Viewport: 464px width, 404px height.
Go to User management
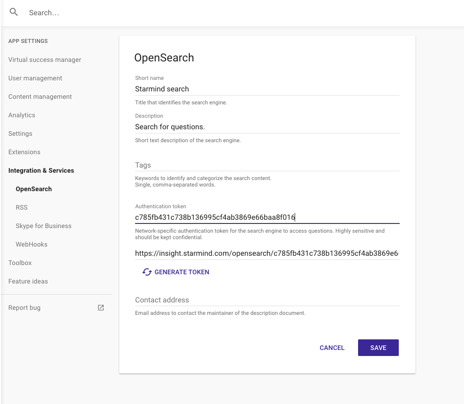click(x=35, y=78)
